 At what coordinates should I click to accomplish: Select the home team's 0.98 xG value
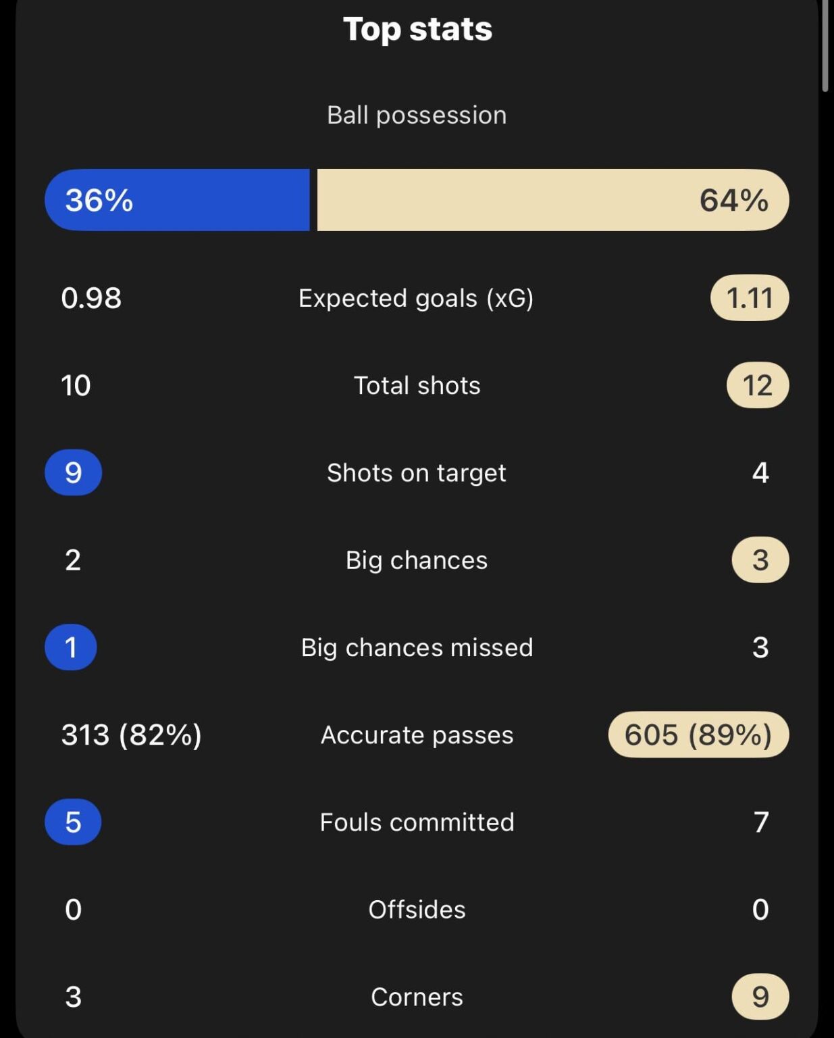[90, 298]
